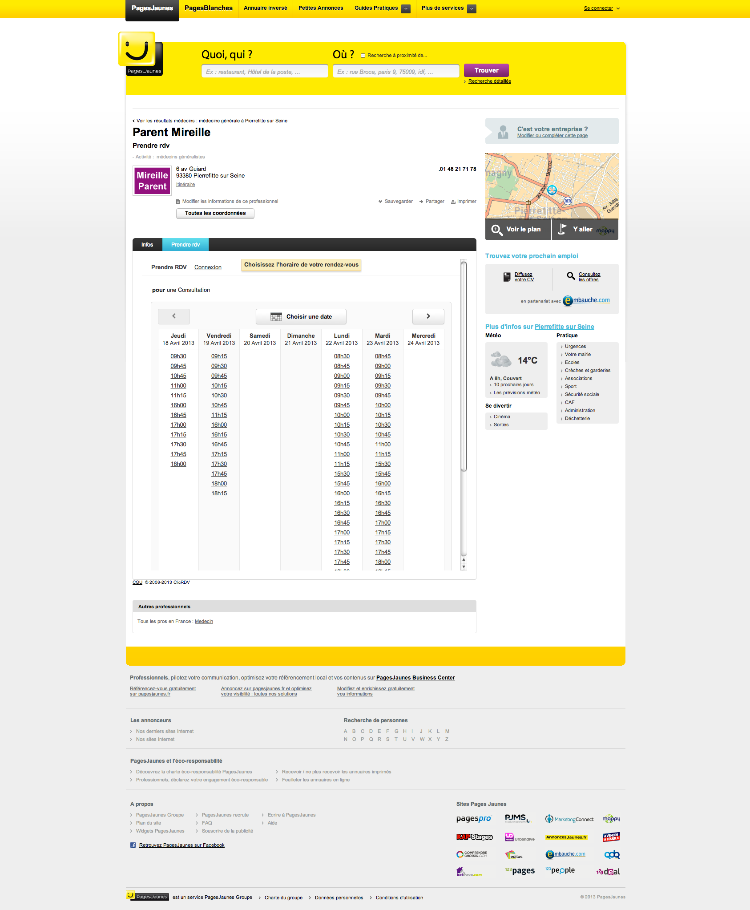Expand the Plus de services dropdown arrow
The width and height of the screenshot is (750, 910).
[x=472, y=8]
